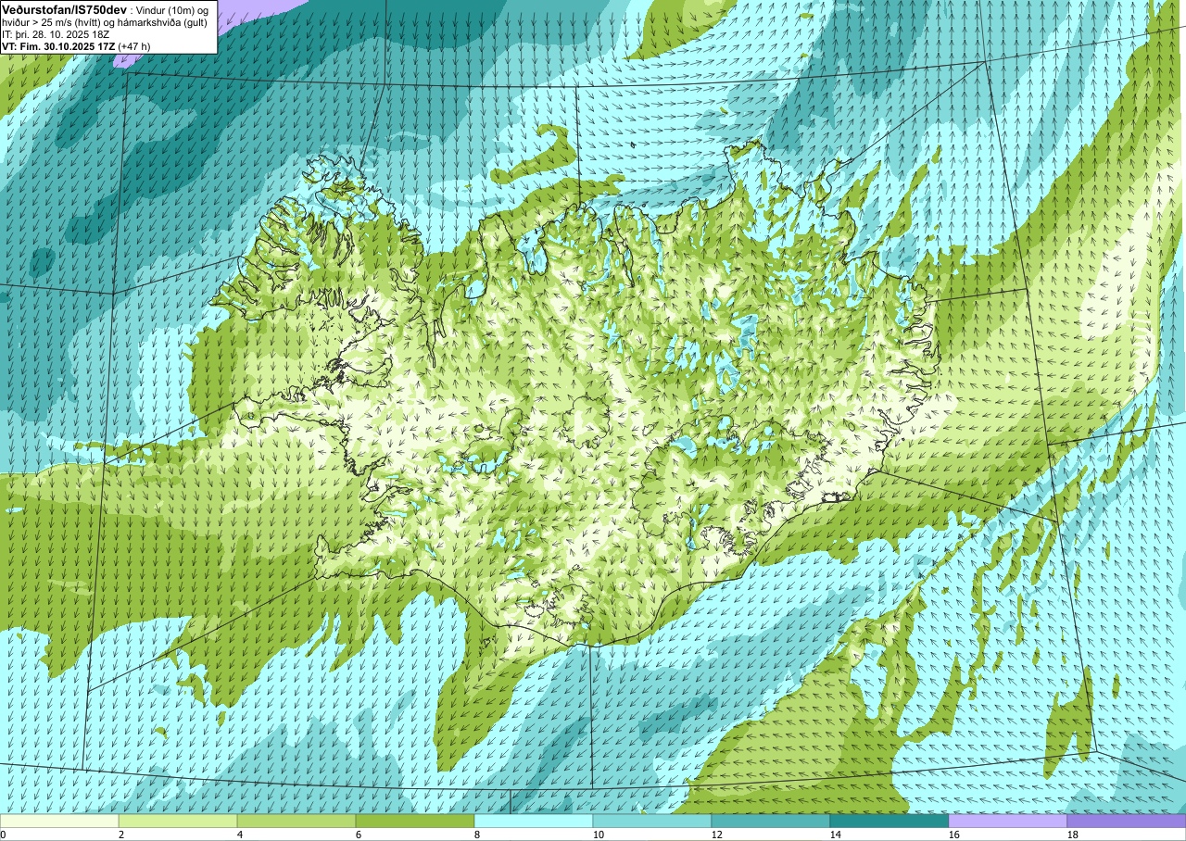Click the 10–12 m/s turquoise legend swatch

pos(652,821)
